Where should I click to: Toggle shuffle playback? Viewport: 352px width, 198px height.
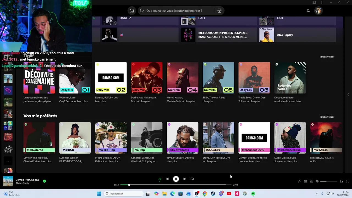pyautogui.click(x=160, y=179)
